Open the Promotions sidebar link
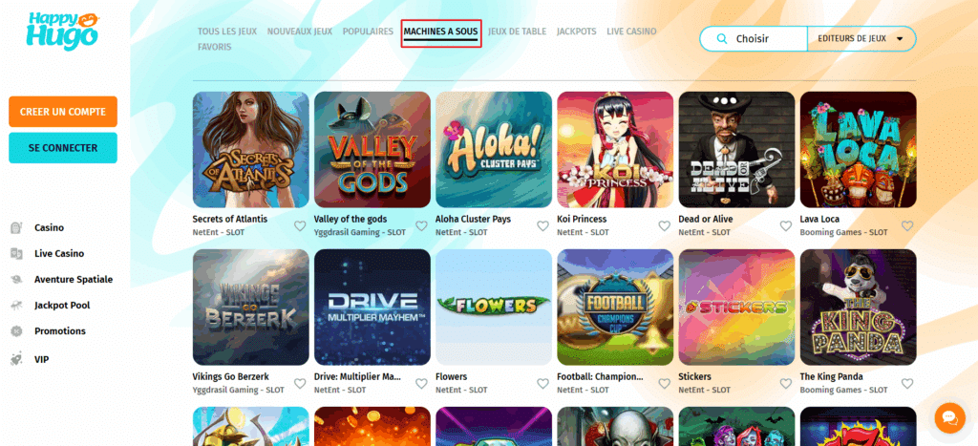This screenshot has width=978, height=446. pos(60,331)
